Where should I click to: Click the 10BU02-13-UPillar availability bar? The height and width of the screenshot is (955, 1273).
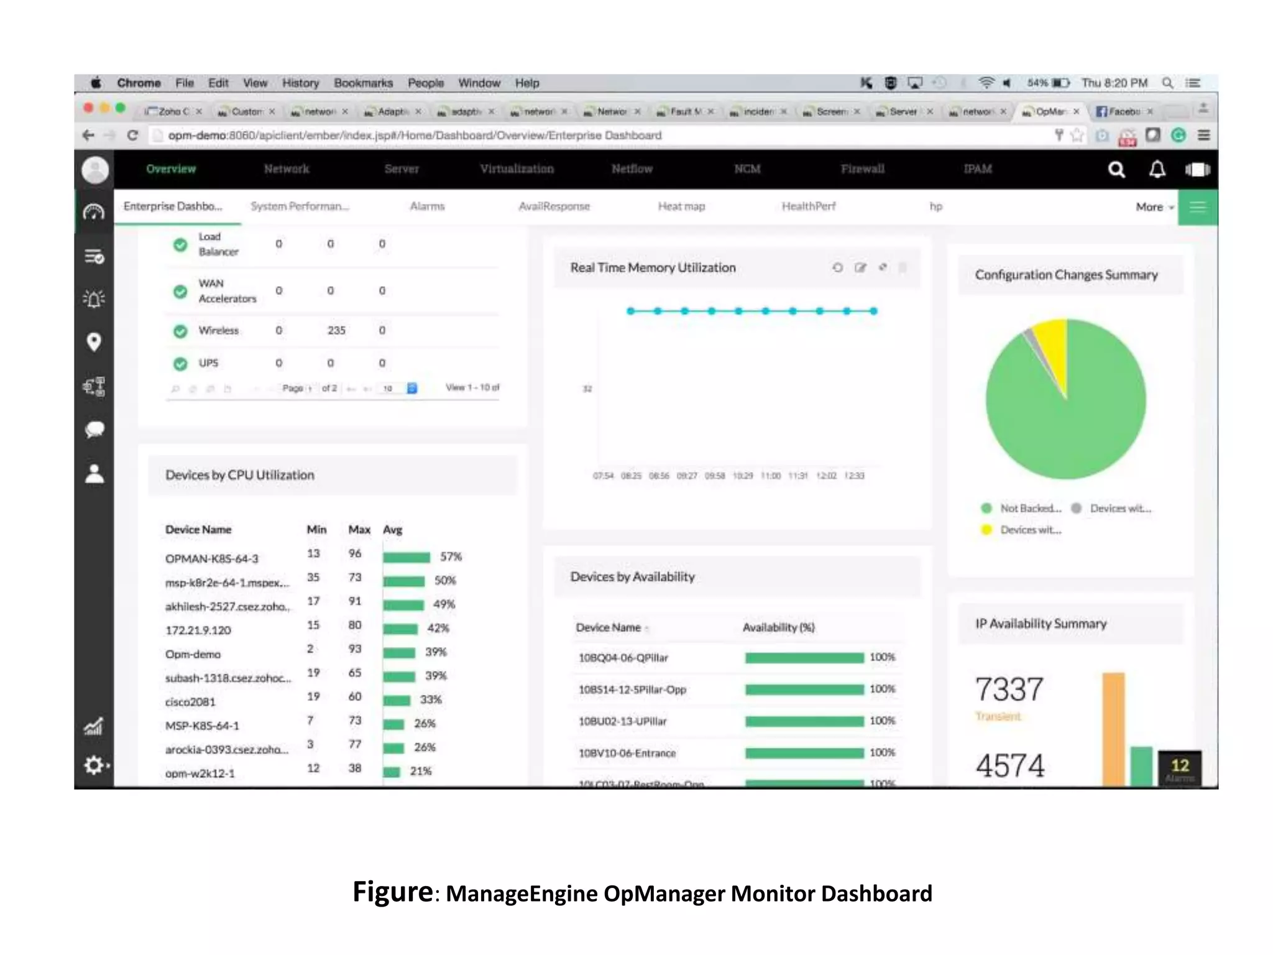click(x=804, y=721)
